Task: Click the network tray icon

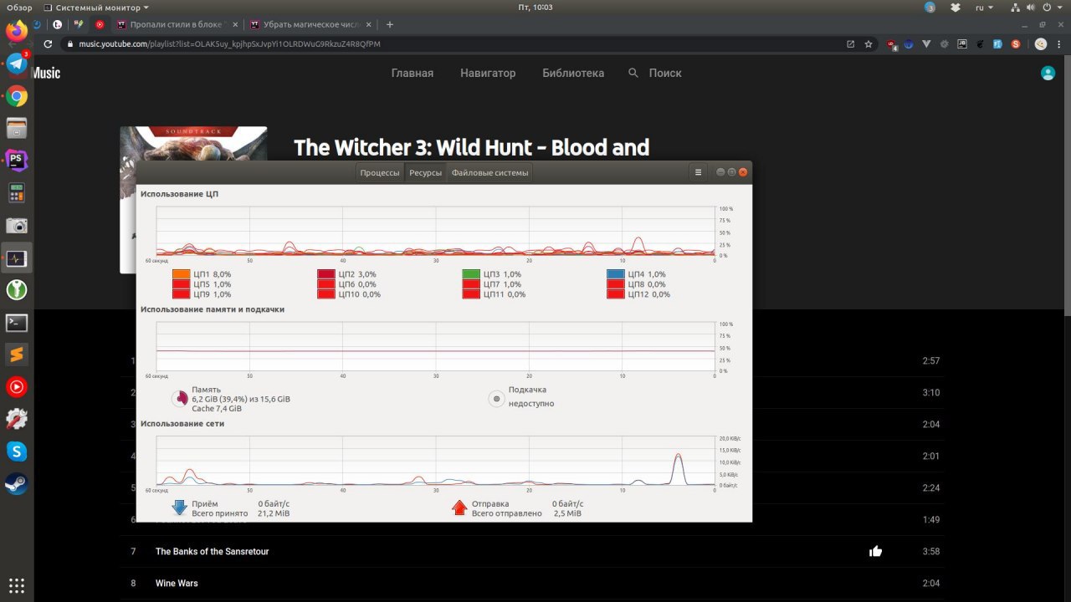Action: (x=1016, y=7)
